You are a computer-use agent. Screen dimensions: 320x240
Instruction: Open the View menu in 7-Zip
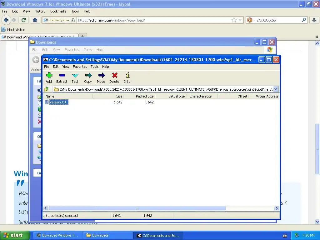pos(66,67)
